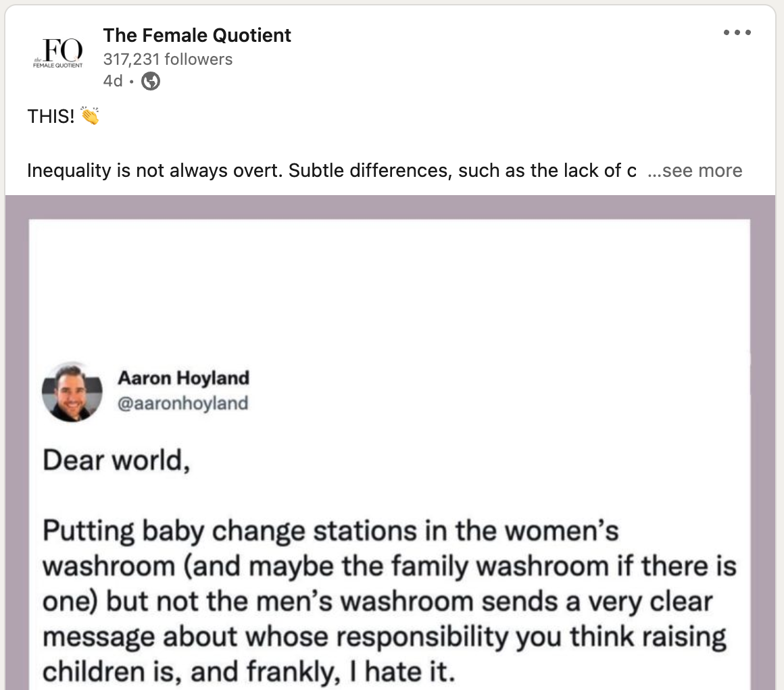This screenshot has height=690, width=784.
Task: Click Aaron Hoyland's profile picture
Action: [x=72, y=393]
